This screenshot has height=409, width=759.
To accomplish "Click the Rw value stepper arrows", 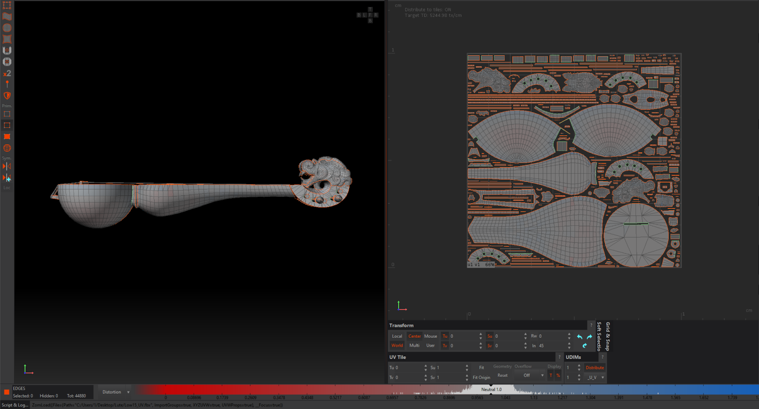I will pos(569,336).
